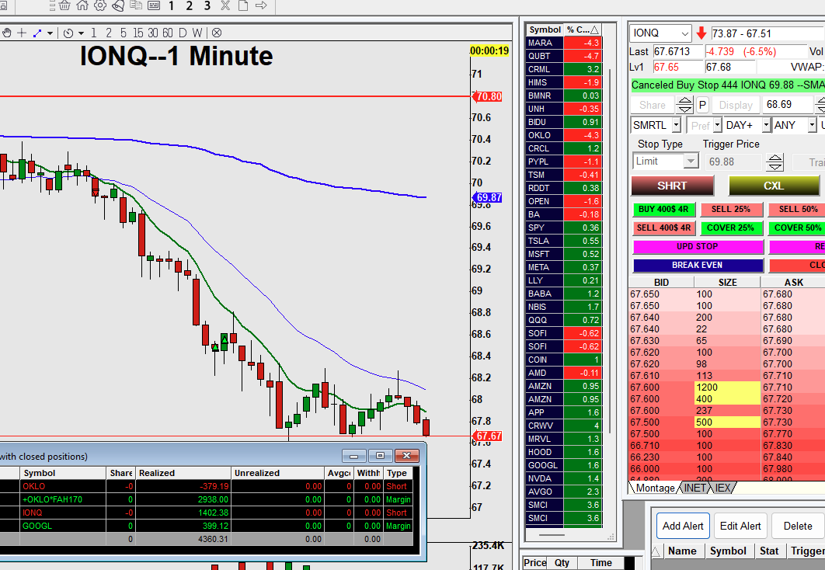Image resolution: width=825 pixels, height=570 pixels.
Task: Click the price field showing 68.69
Action: click(788, 105)
